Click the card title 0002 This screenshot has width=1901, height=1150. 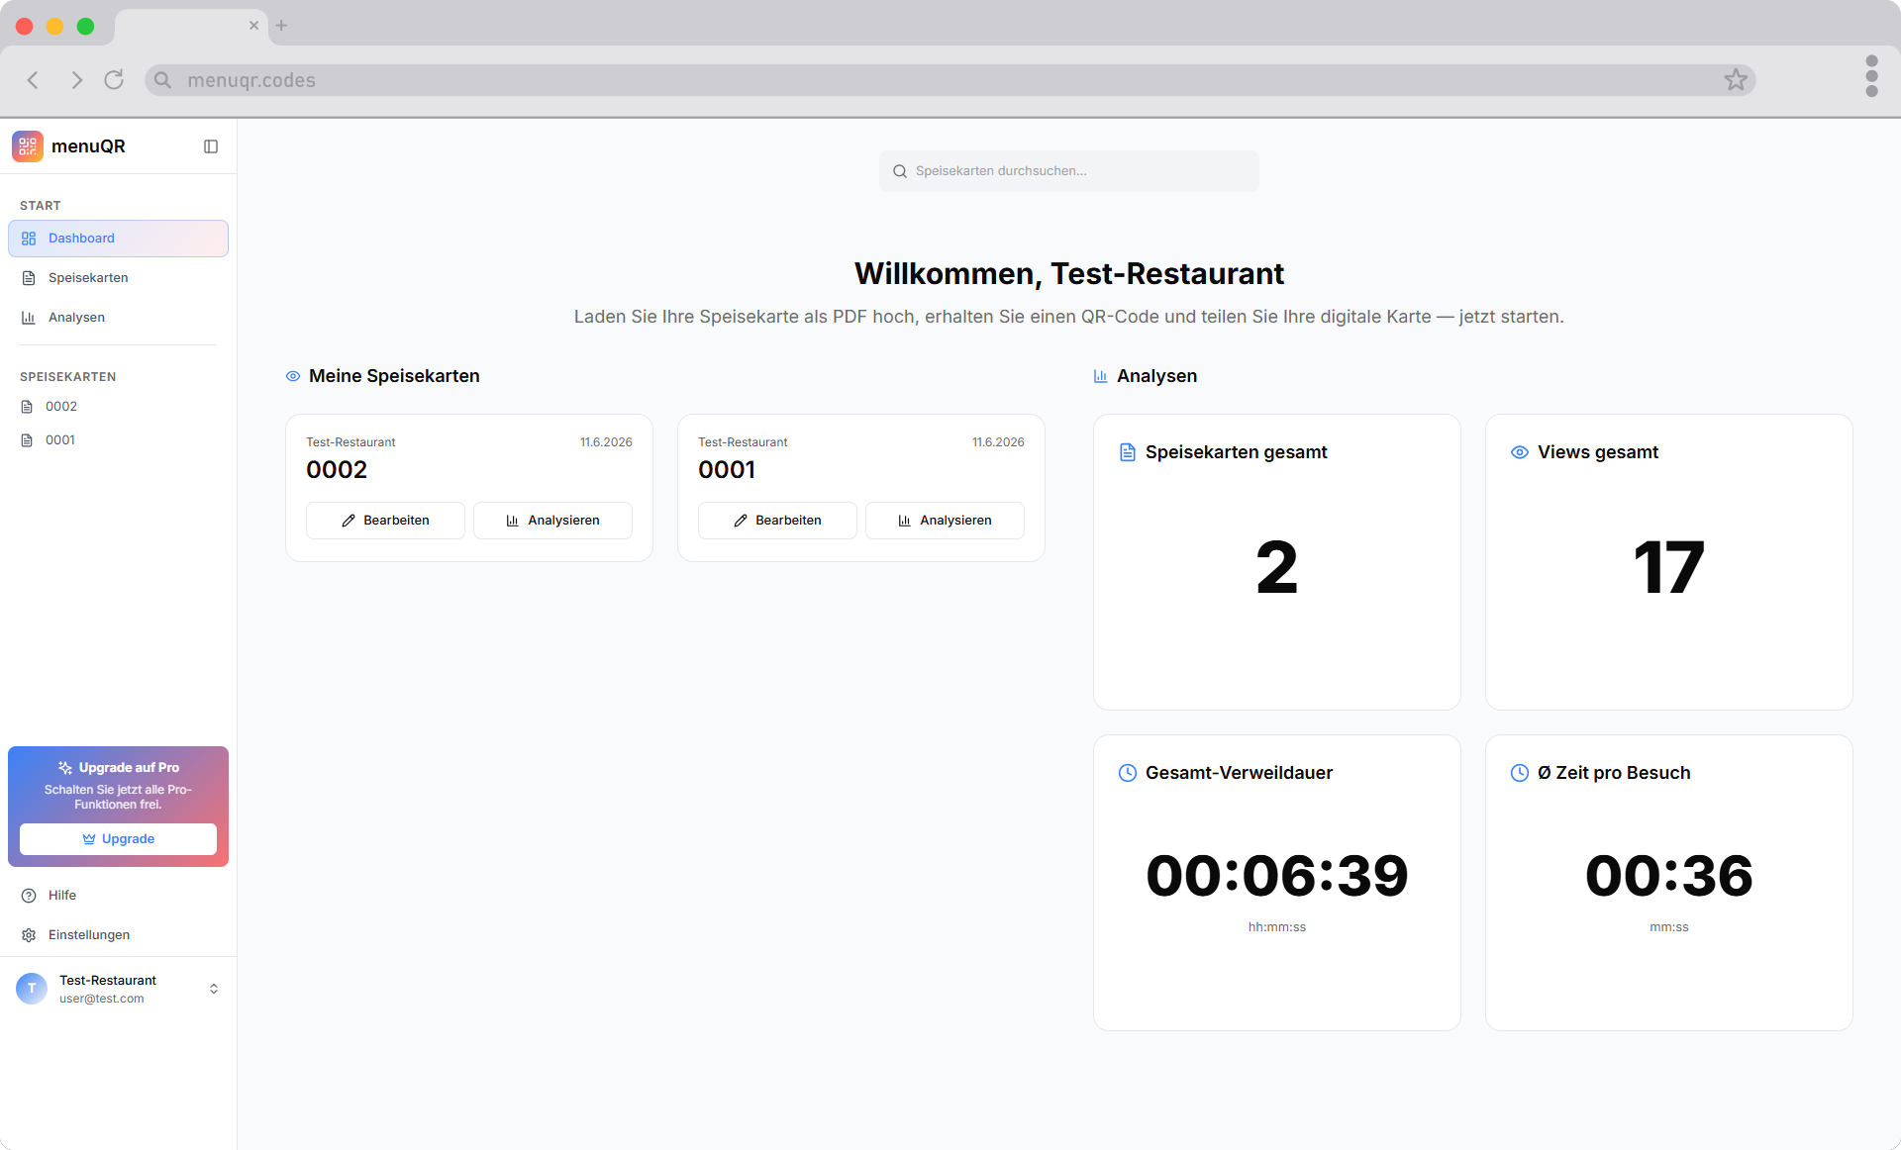tap(337, 470)
